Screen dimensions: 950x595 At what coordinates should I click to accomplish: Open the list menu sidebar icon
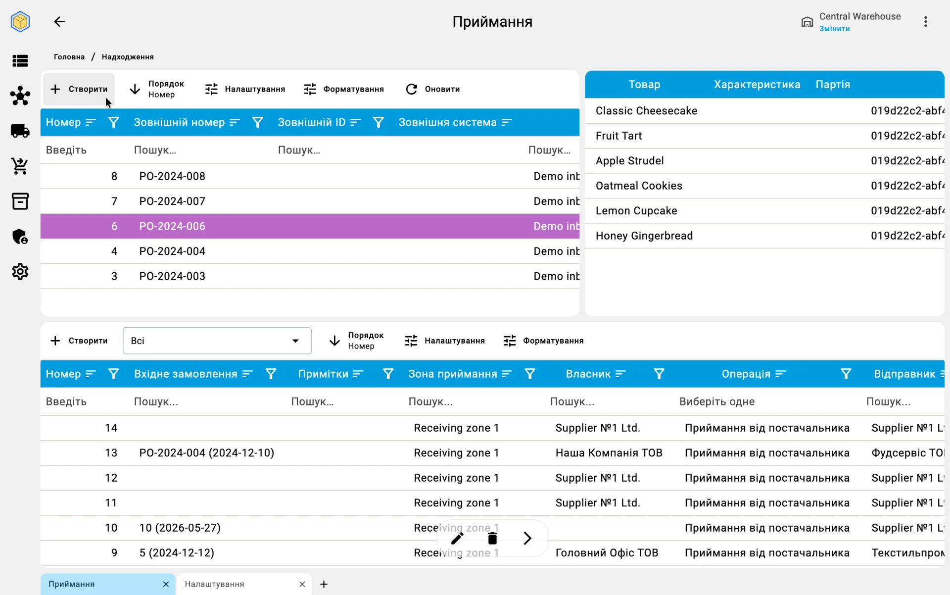(20, 61)
